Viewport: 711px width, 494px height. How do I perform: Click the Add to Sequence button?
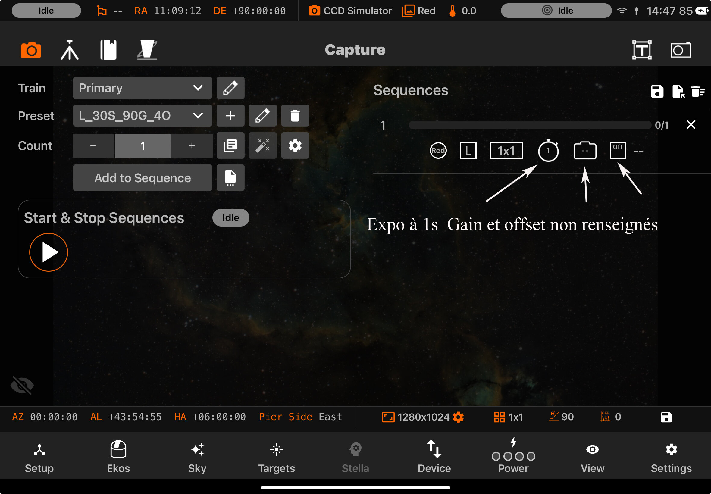(x=143, y=178)
